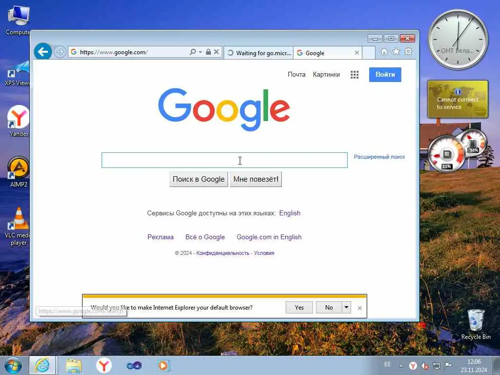Click the network tray icon
The height and width of the screenshot is (375, 500).
pos(436,366)
